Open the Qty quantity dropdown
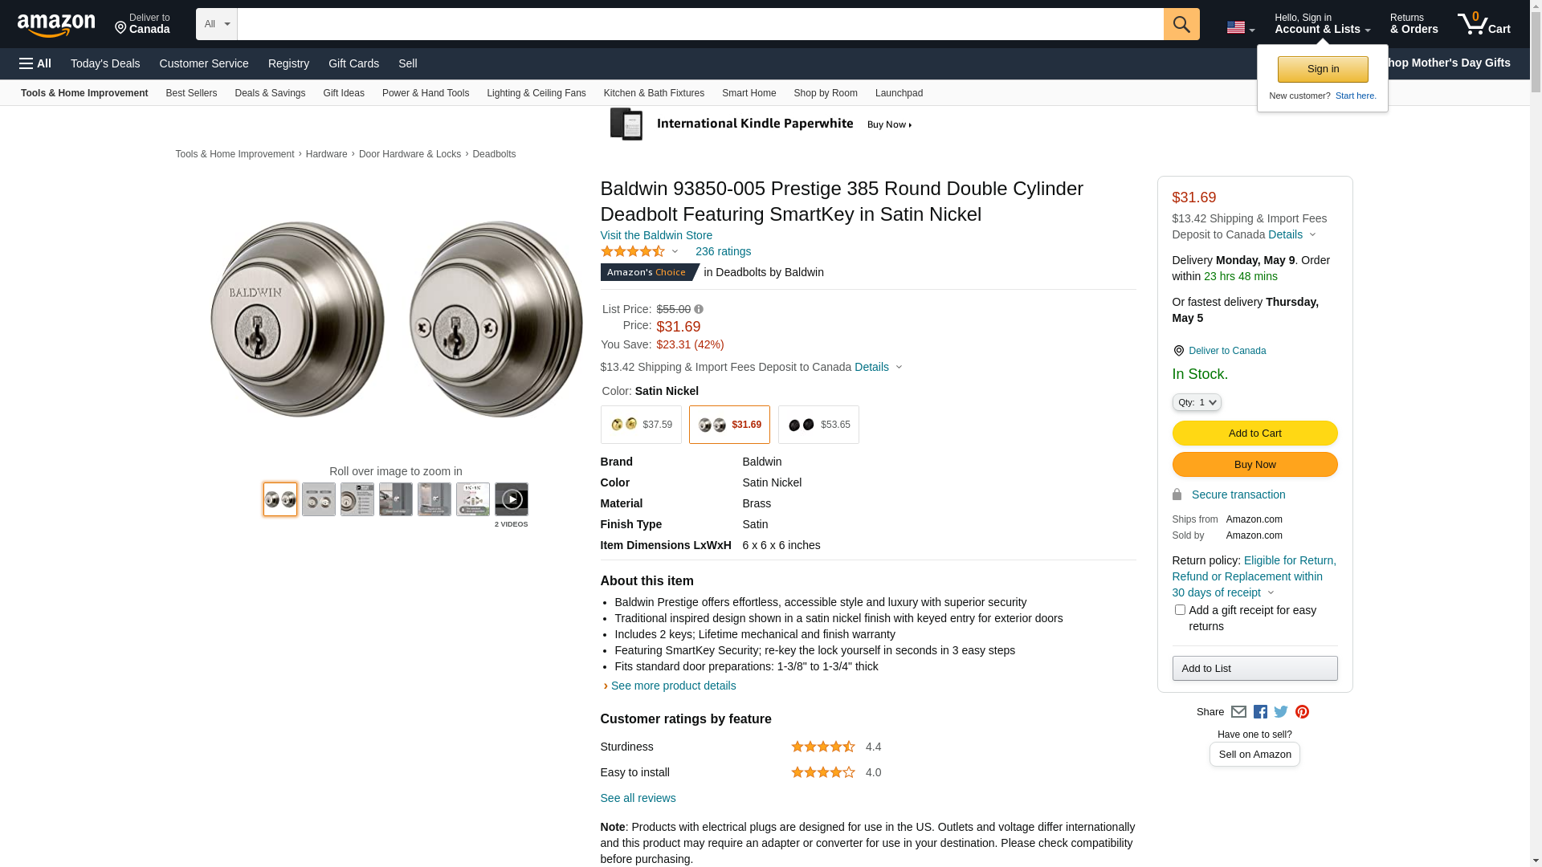The height and width of the screenshot is (867, 1542). (x=1197, y=402)
